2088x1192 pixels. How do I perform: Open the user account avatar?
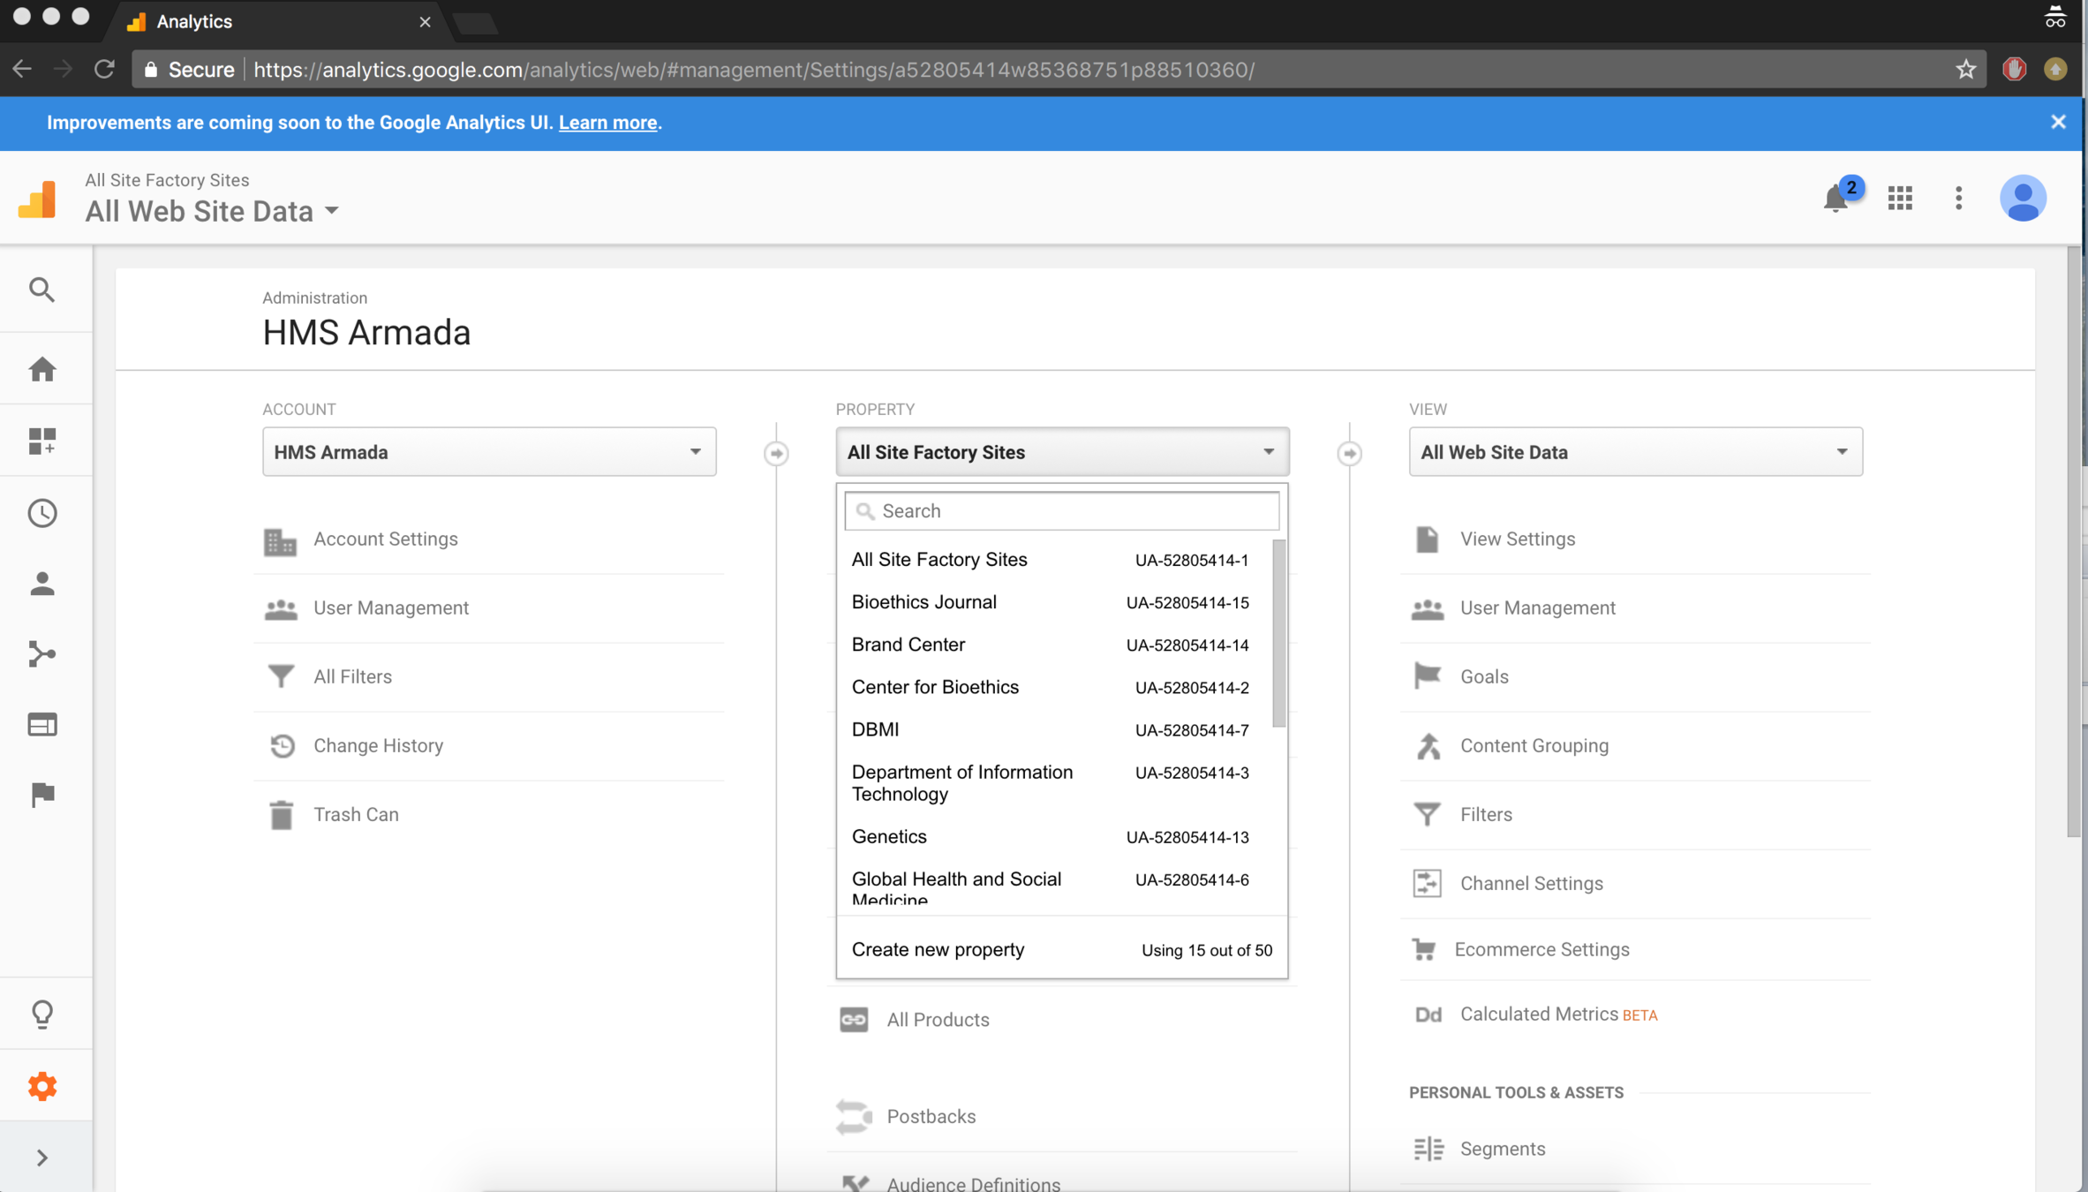coord(2023,198)
